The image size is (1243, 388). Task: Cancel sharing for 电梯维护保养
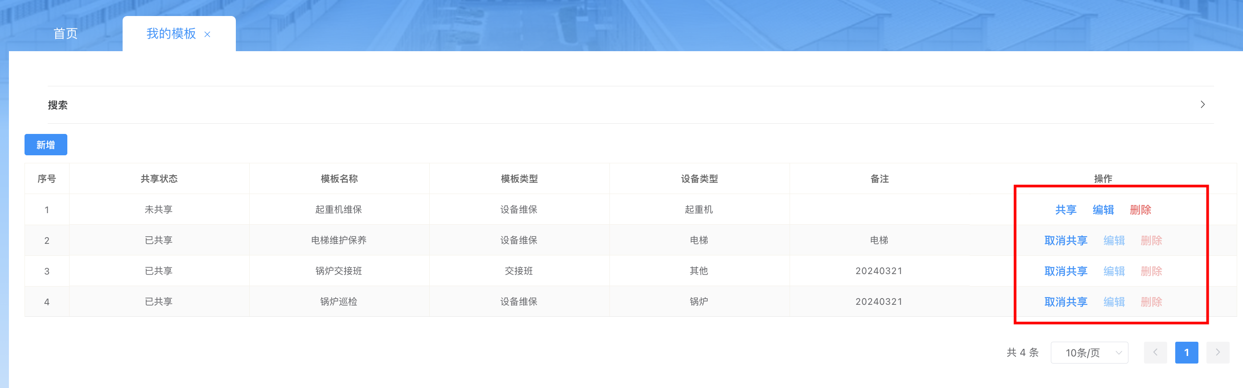[1066, 241]
